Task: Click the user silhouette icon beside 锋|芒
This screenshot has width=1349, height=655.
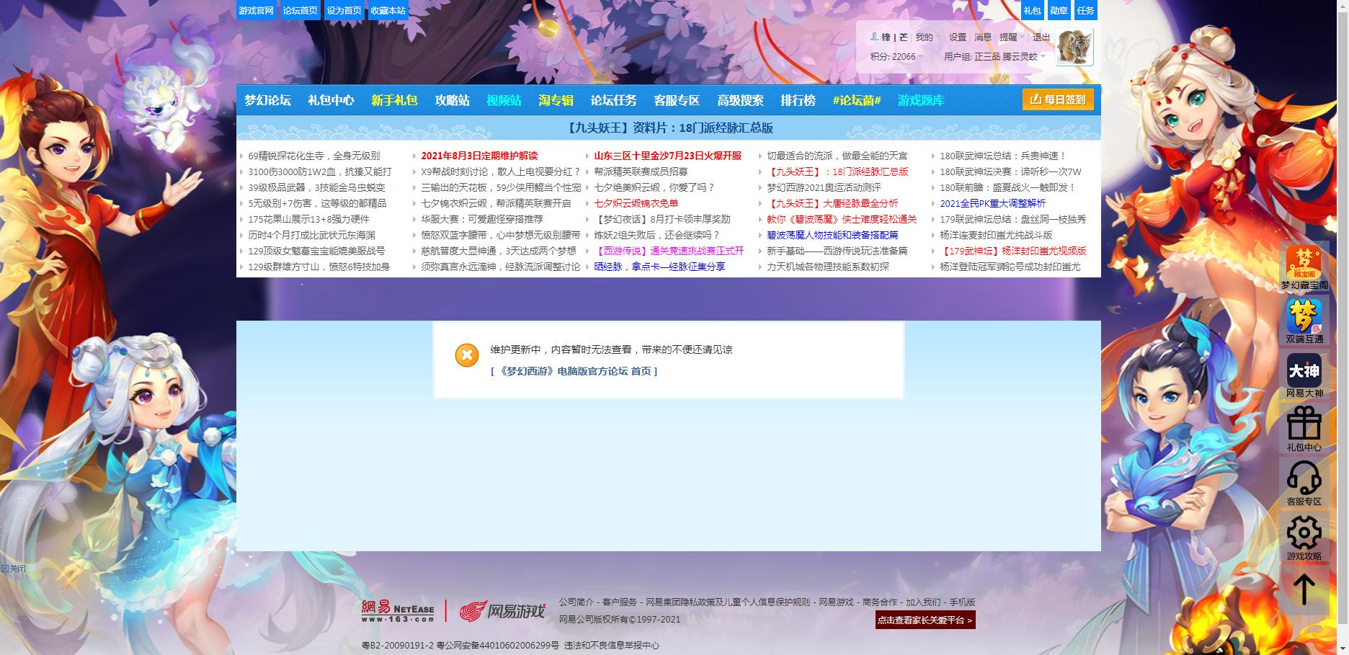Action: pos(874,37)
